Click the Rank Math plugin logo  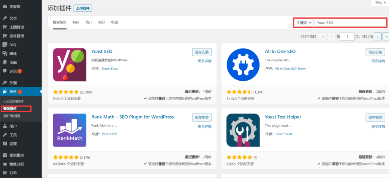(x=70, y=130)
